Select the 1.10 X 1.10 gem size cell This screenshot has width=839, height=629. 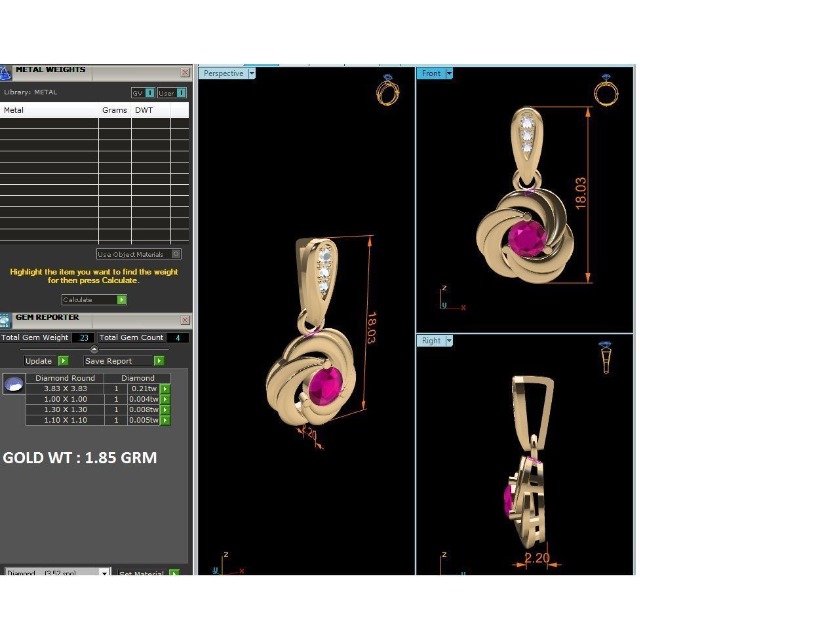65,420
